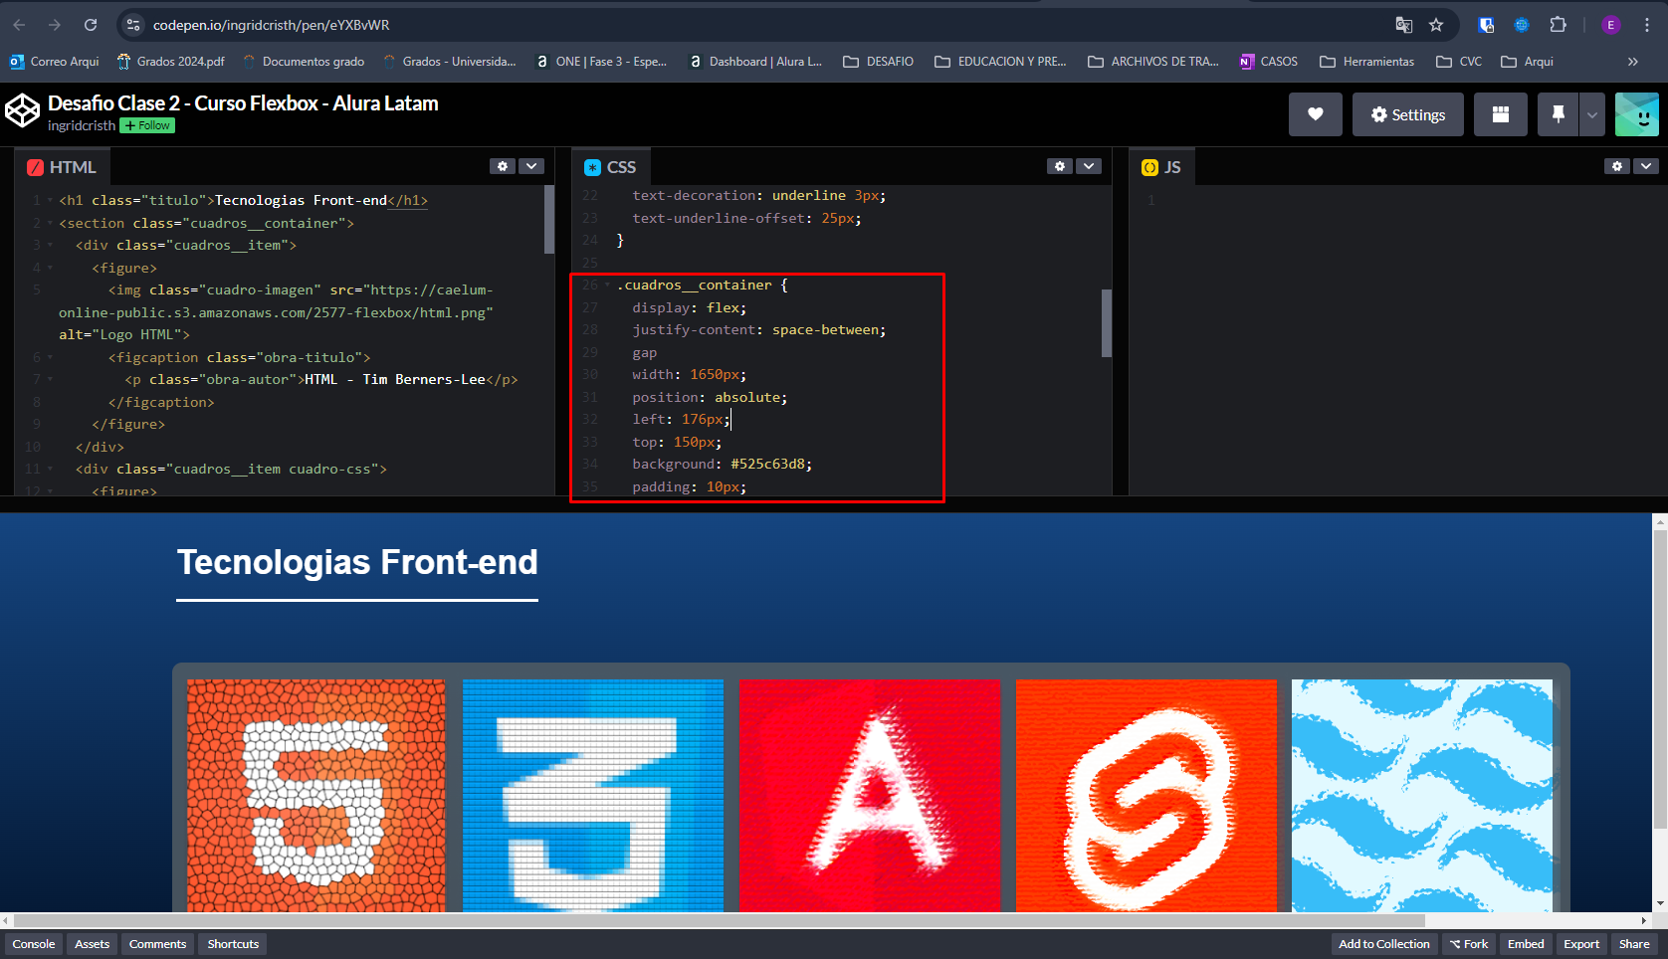The width and height of the screenshot is (1668, 959).
Task: Follow ingridcristh
Action: point(147,125)
